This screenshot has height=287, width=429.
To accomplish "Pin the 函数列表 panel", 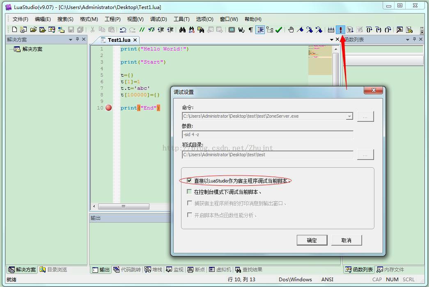I will point(415,39).
